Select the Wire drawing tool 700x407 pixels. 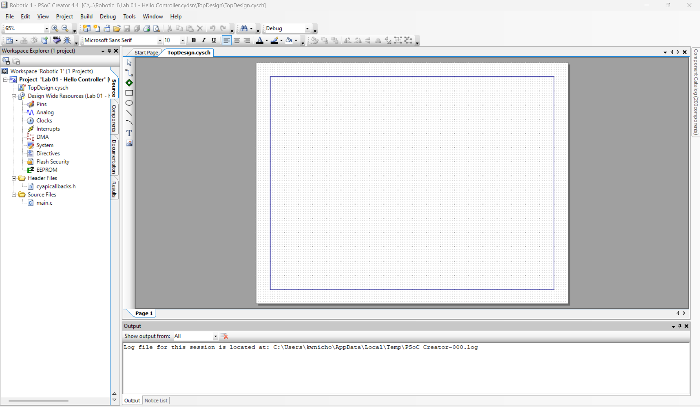point(129,73)
